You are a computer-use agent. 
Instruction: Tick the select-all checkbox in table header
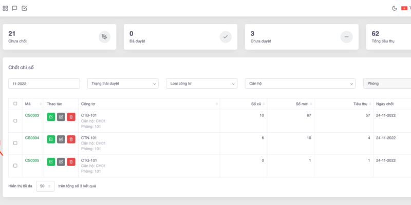[x=15, y=104]
